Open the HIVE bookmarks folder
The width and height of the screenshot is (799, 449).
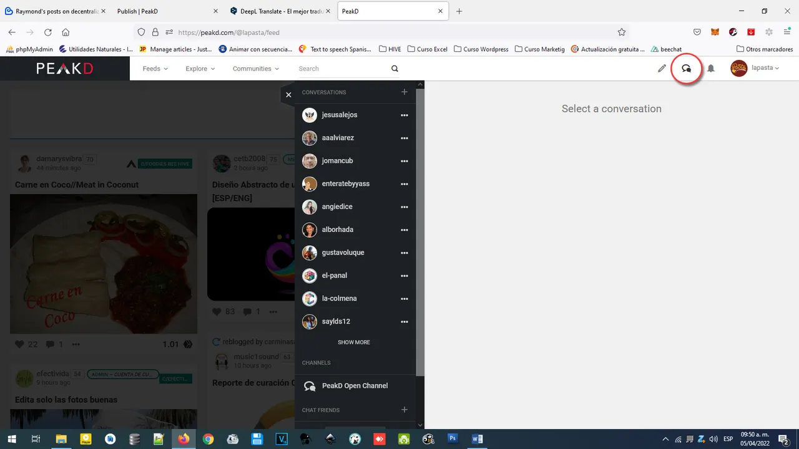pos(390,49)
